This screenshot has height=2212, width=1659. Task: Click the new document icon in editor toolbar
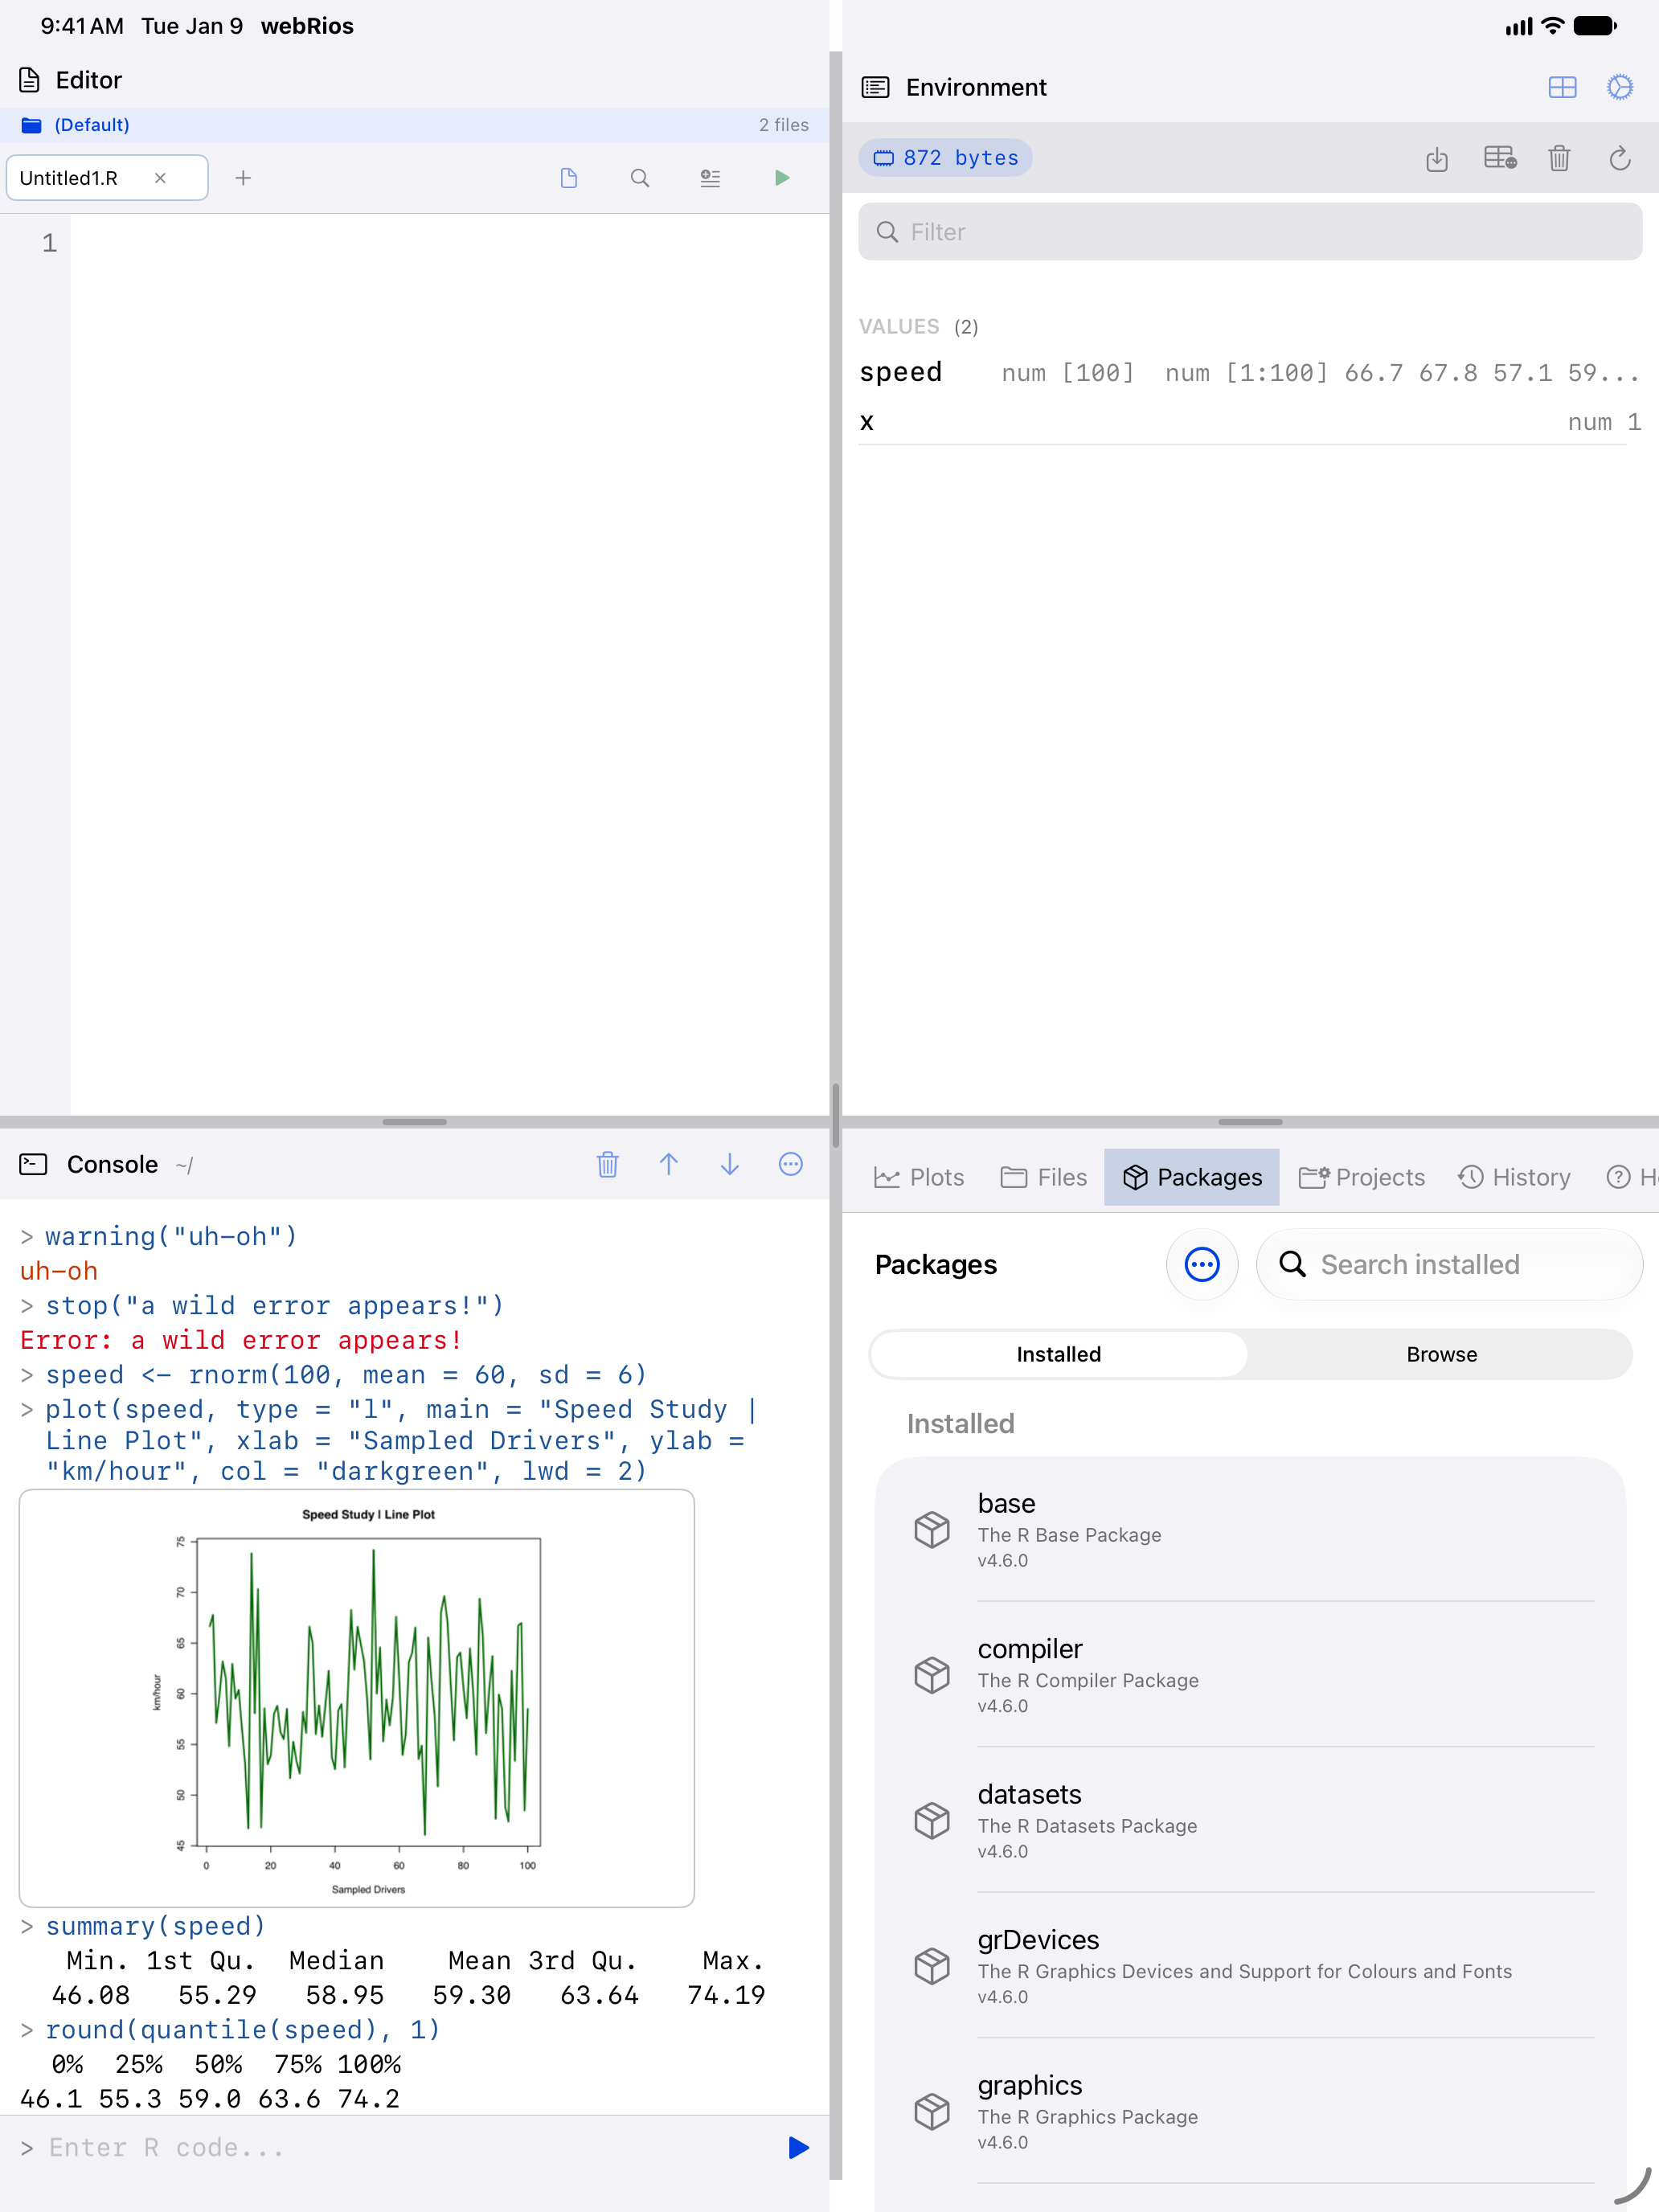click(569, 178)
